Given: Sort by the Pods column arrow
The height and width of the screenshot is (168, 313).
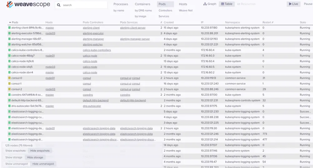Looking at the screenshot, I should (10, 22).
